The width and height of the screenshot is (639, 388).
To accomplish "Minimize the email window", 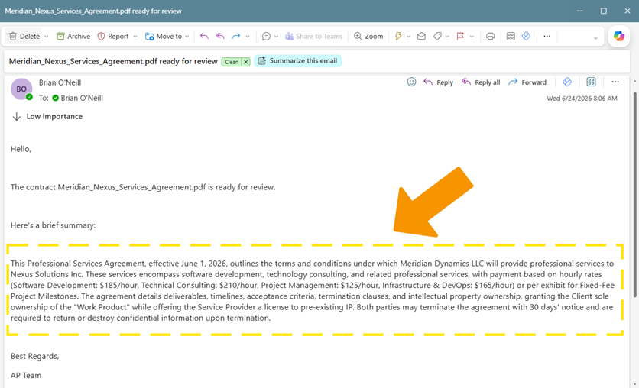I will (x=580, y=11).
